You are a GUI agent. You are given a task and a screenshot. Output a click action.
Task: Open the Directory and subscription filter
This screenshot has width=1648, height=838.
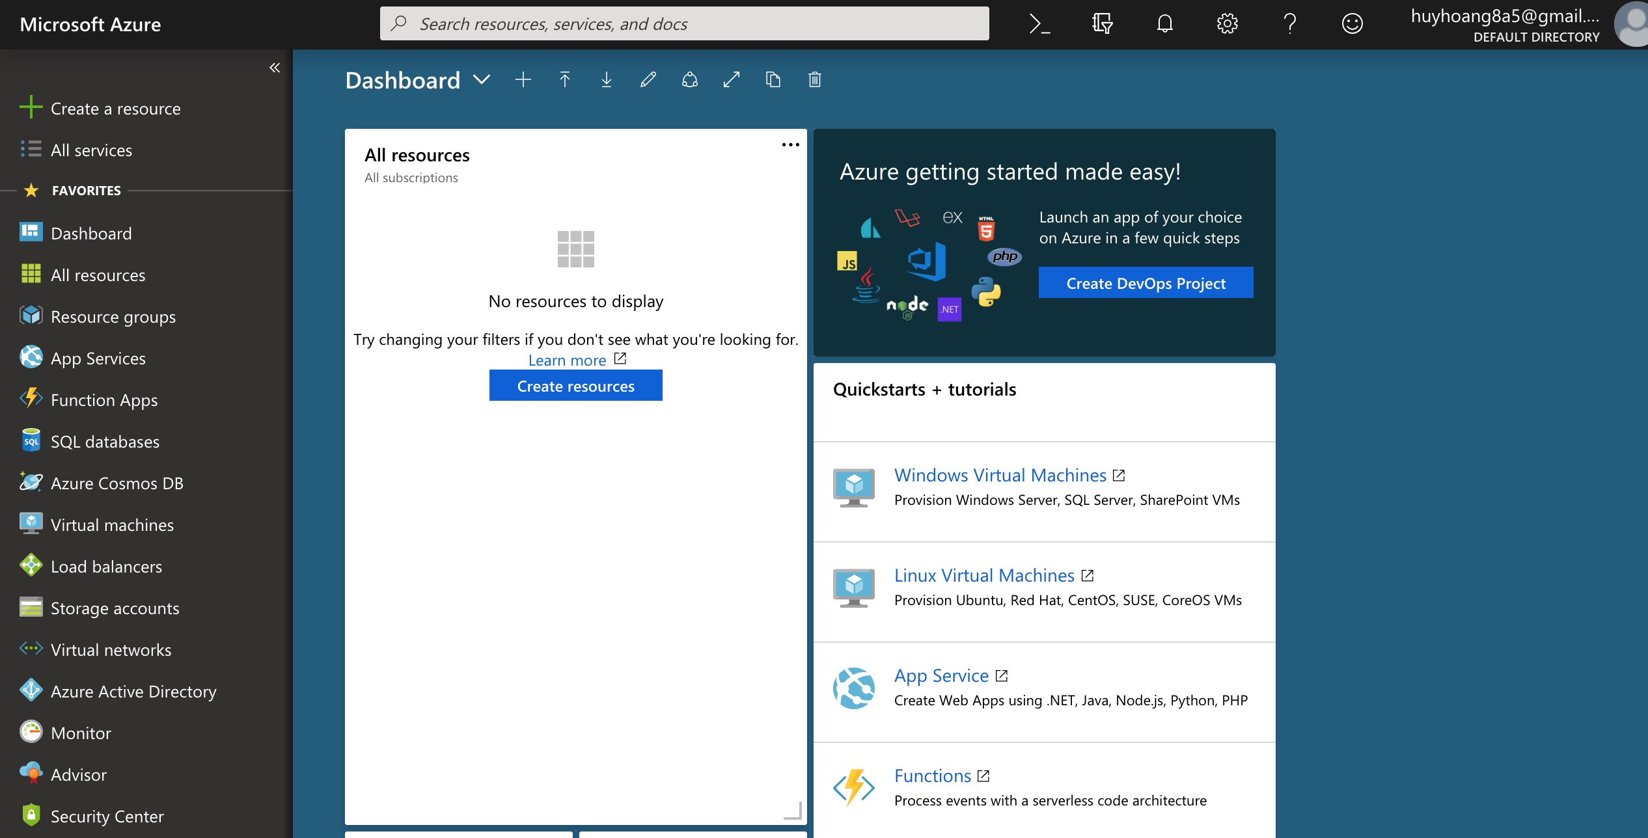1102,24
